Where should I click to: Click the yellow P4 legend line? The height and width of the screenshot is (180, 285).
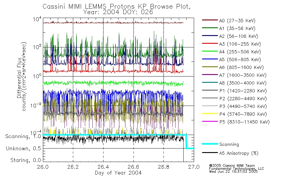(210, 114)
